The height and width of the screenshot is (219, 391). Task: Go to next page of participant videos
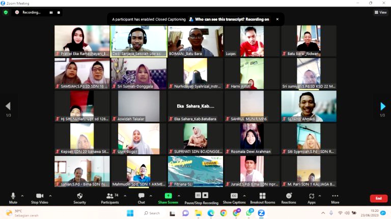pos(382,106)
